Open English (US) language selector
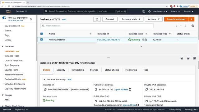The height and width of the screenshot is (112, 199). coord(21,110)
